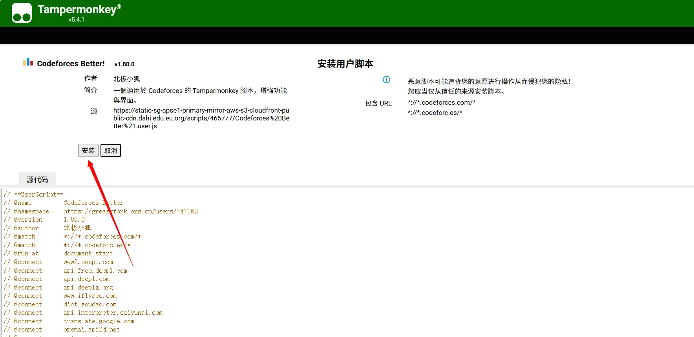694x337 pixels.
Task: Click the 源 source label
Action: coord(94,111)
